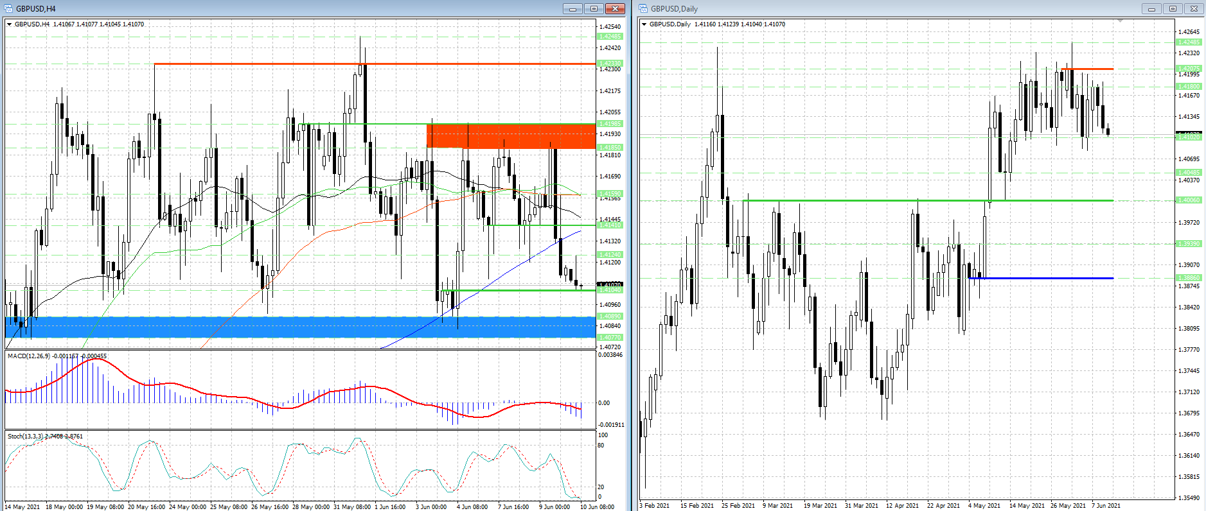Click the 1.40060 price label on Daily chart
The width and height of the screenshot is (1206, 511).
[1189, 200]
